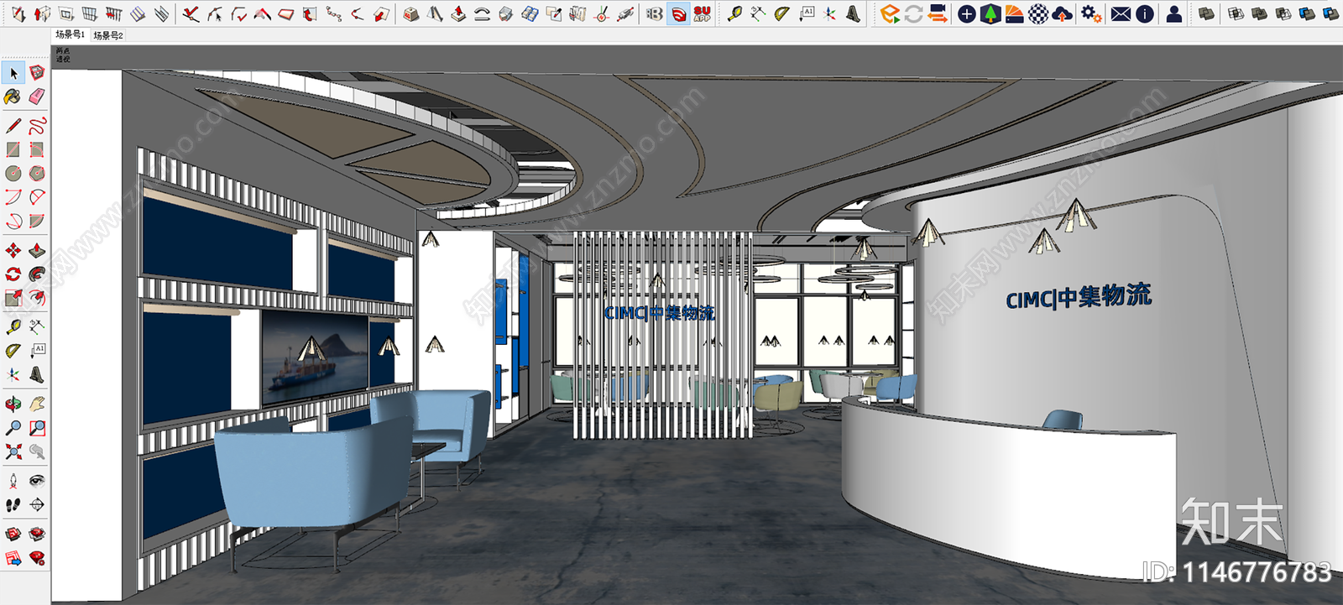Select the Pie arc tool
The image size is (1343, 605).
[x=37, y=222]
